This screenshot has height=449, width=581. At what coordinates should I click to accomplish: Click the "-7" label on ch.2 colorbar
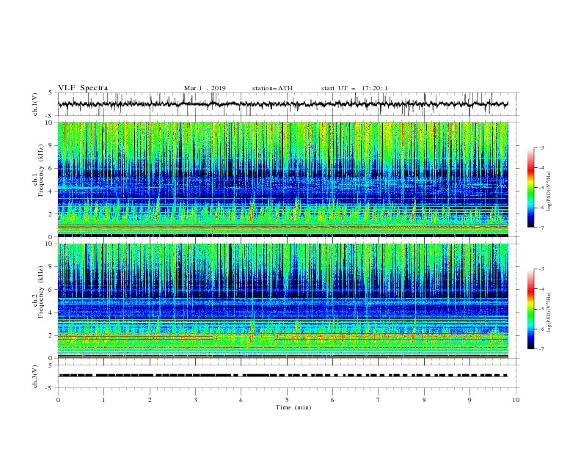[541, 349]
